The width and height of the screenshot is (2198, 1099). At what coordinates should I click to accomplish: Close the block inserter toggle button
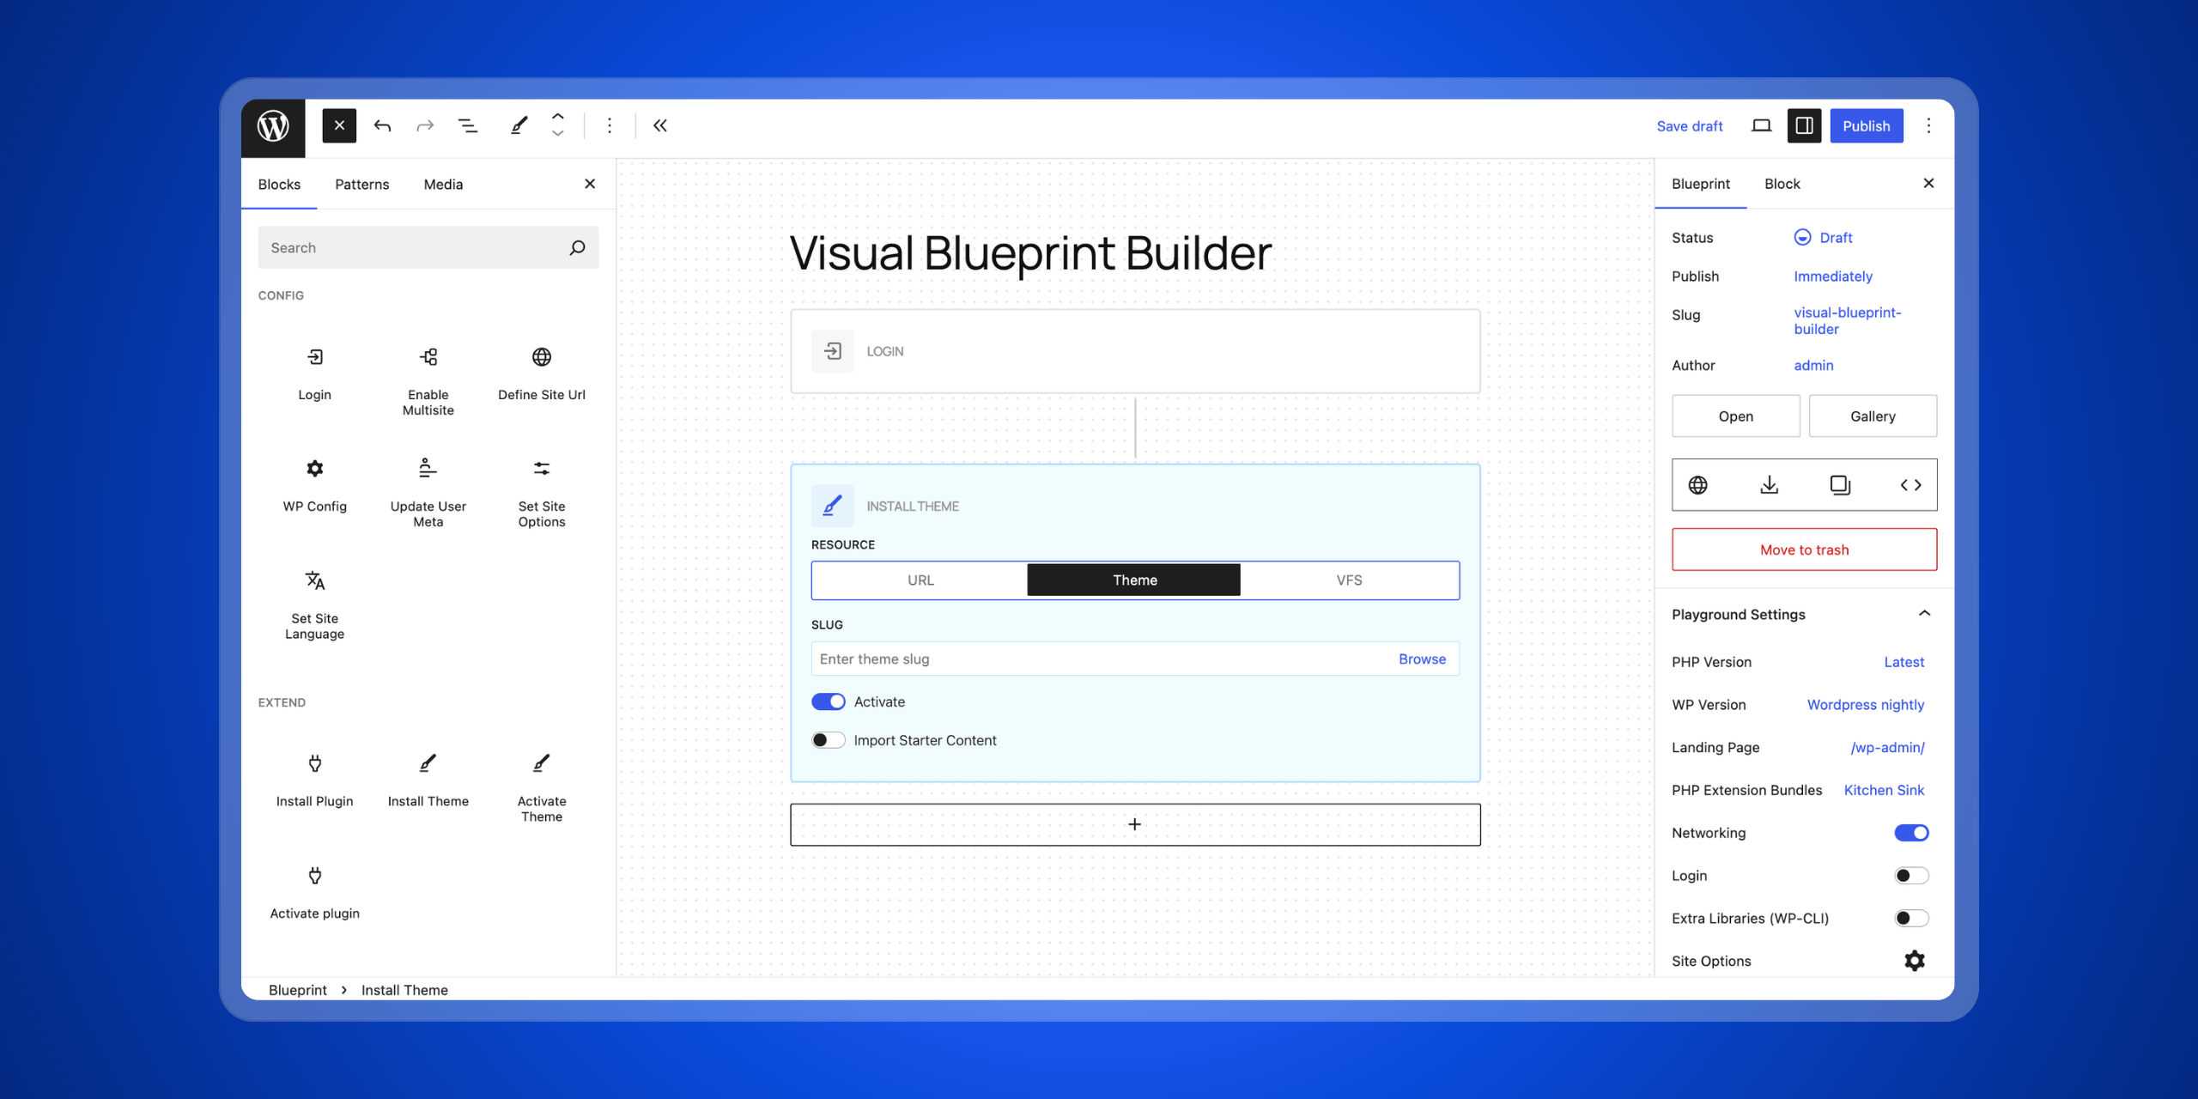click(x=339, y=126)
